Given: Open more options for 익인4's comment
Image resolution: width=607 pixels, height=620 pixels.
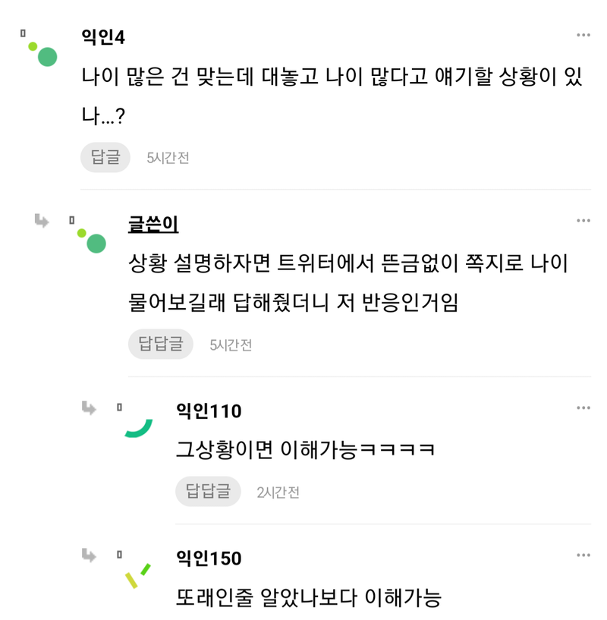Looking at the screenshot, I should [583, 35].
